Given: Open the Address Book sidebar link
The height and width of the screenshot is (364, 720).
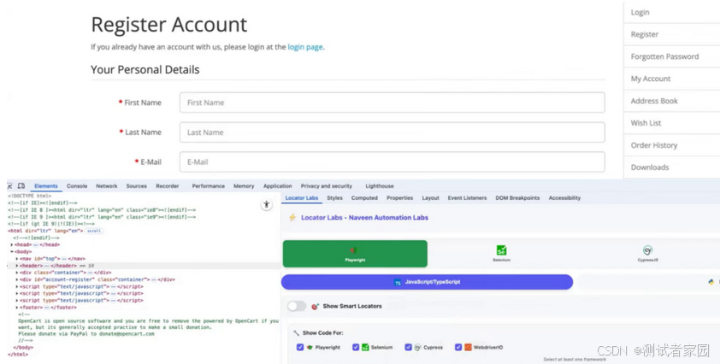Looking at the screenshot, I should [x=654, y=101].
